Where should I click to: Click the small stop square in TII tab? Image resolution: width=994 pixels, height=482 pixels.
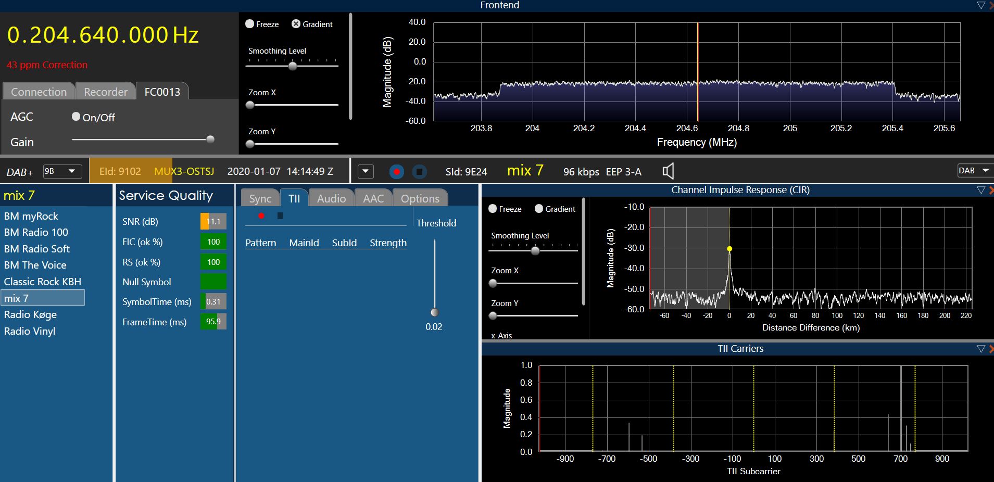click(x=280, y=216)
